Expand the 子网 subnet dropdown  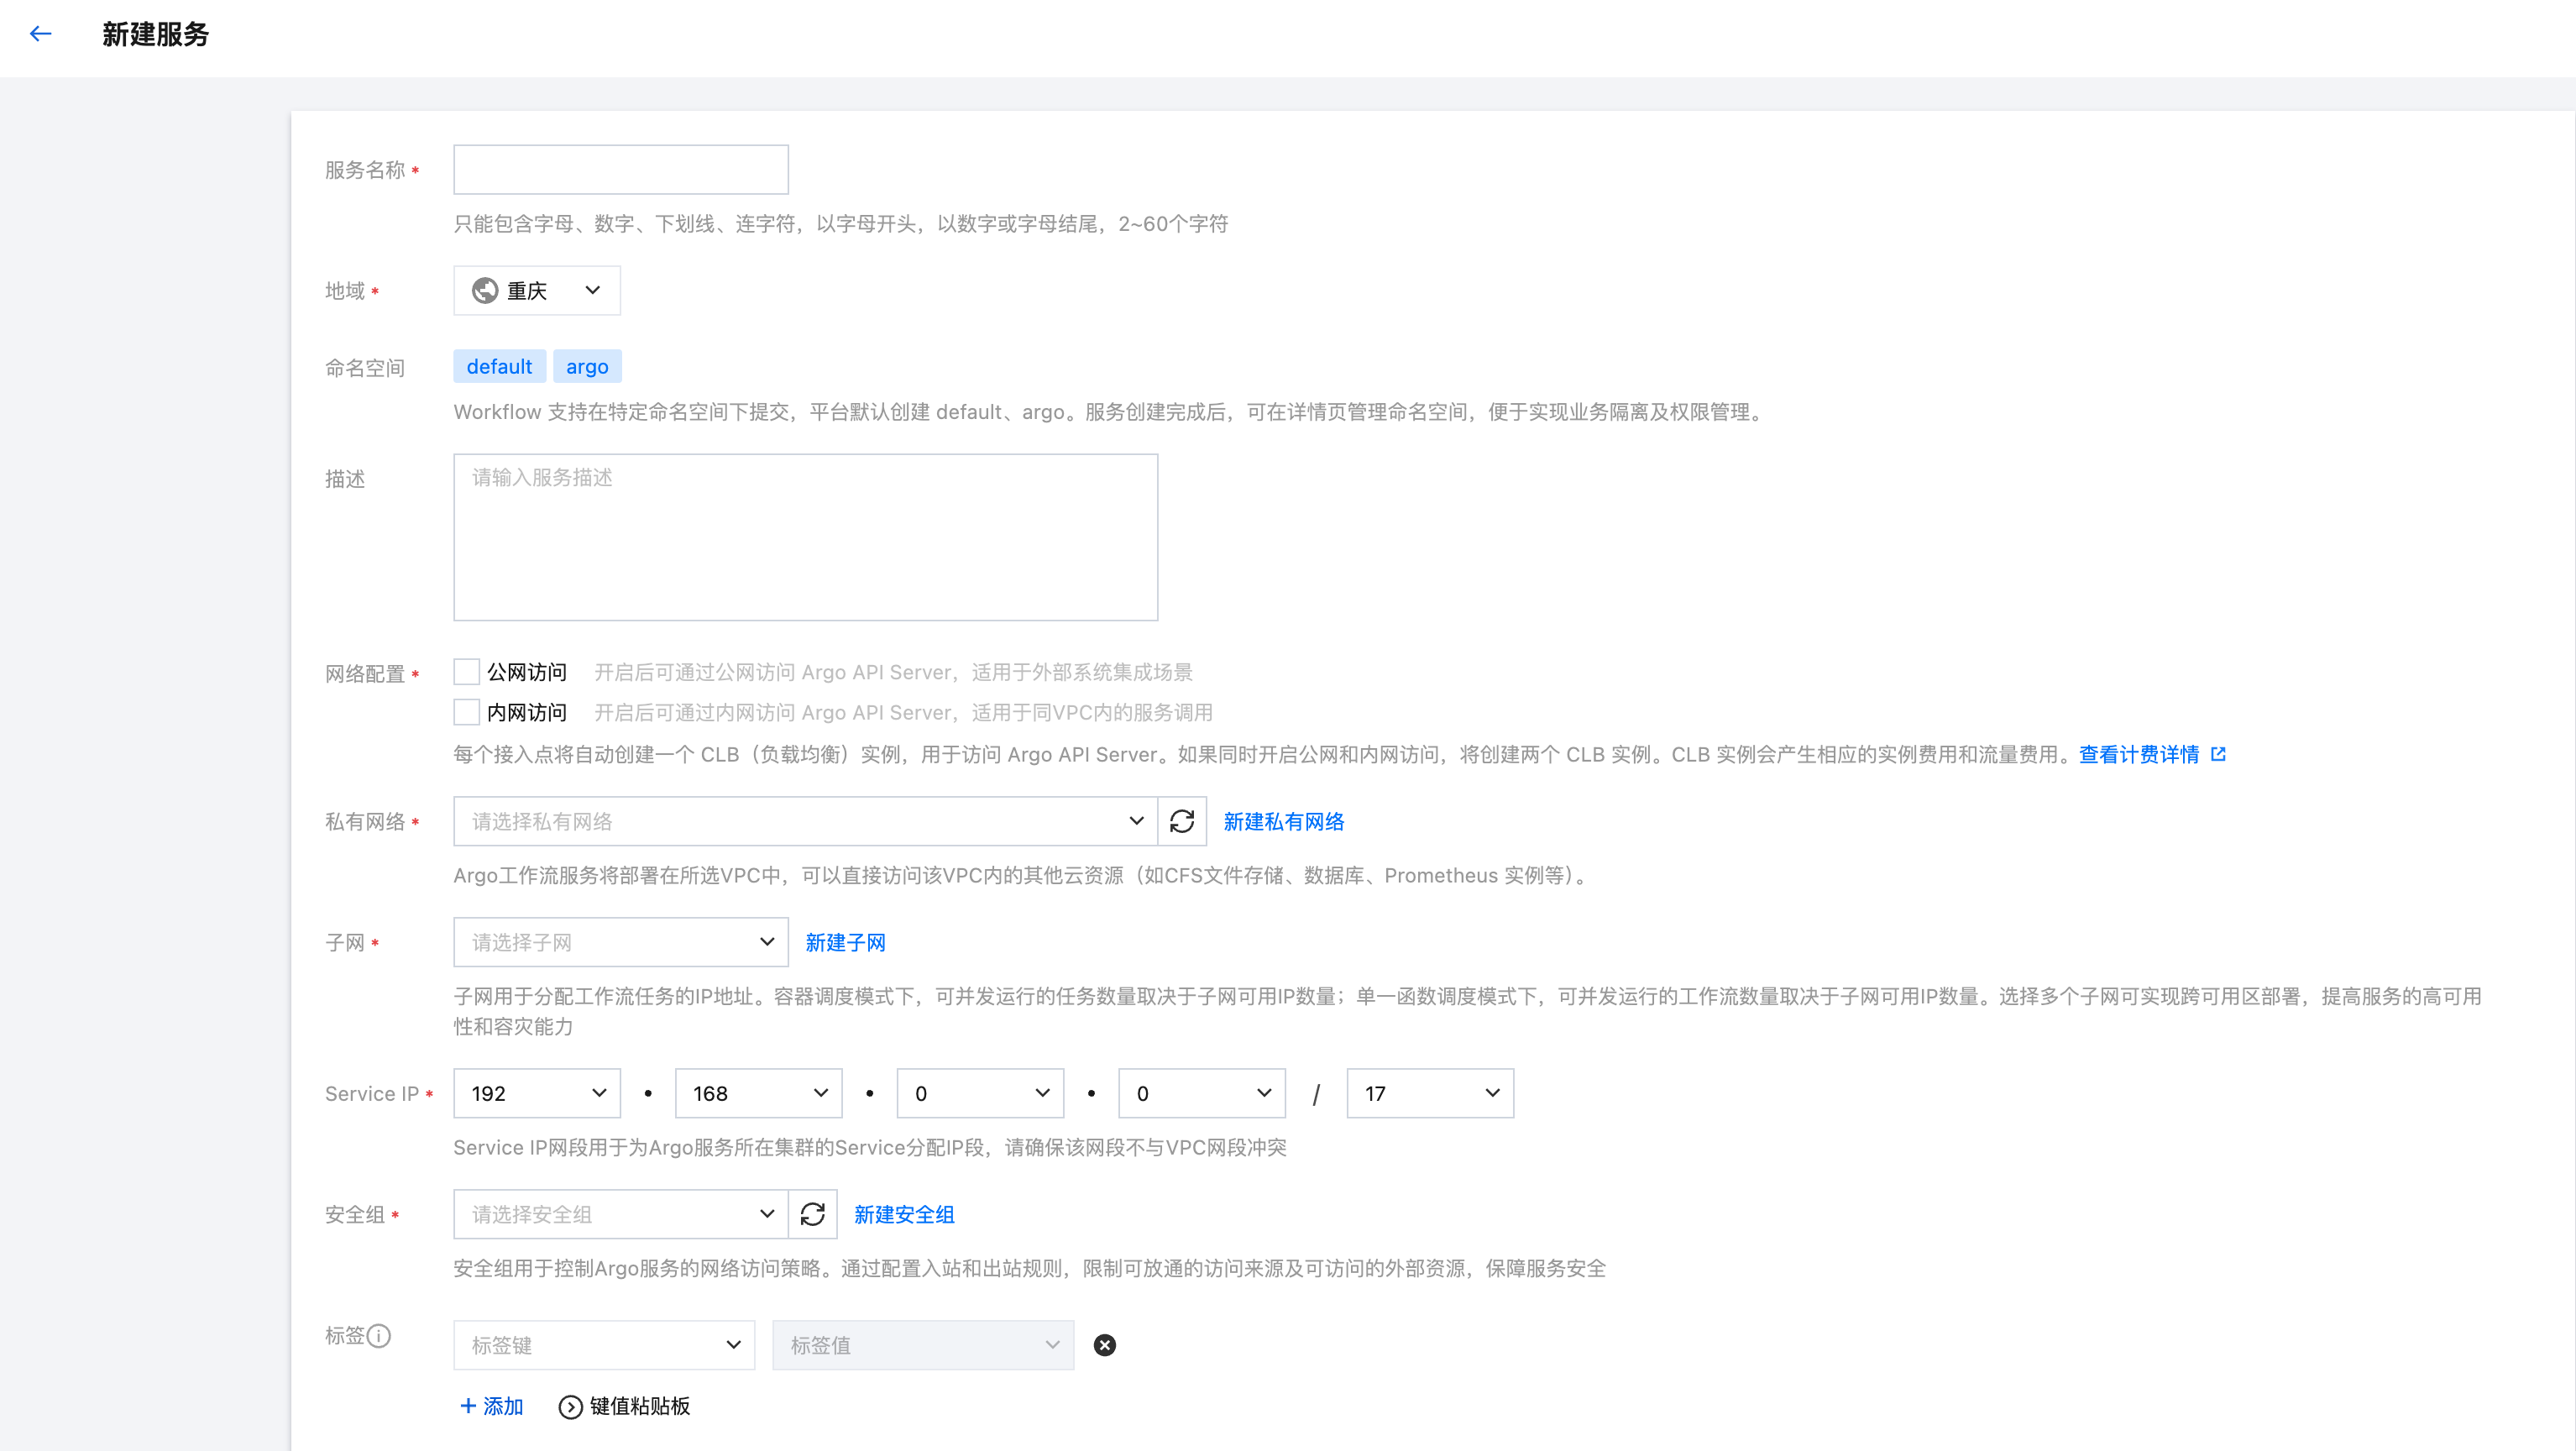620,942
